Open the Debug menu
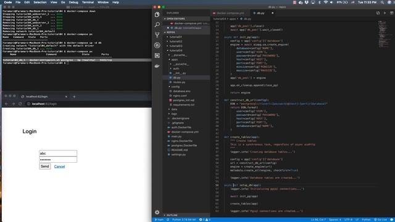 point(73,2)
